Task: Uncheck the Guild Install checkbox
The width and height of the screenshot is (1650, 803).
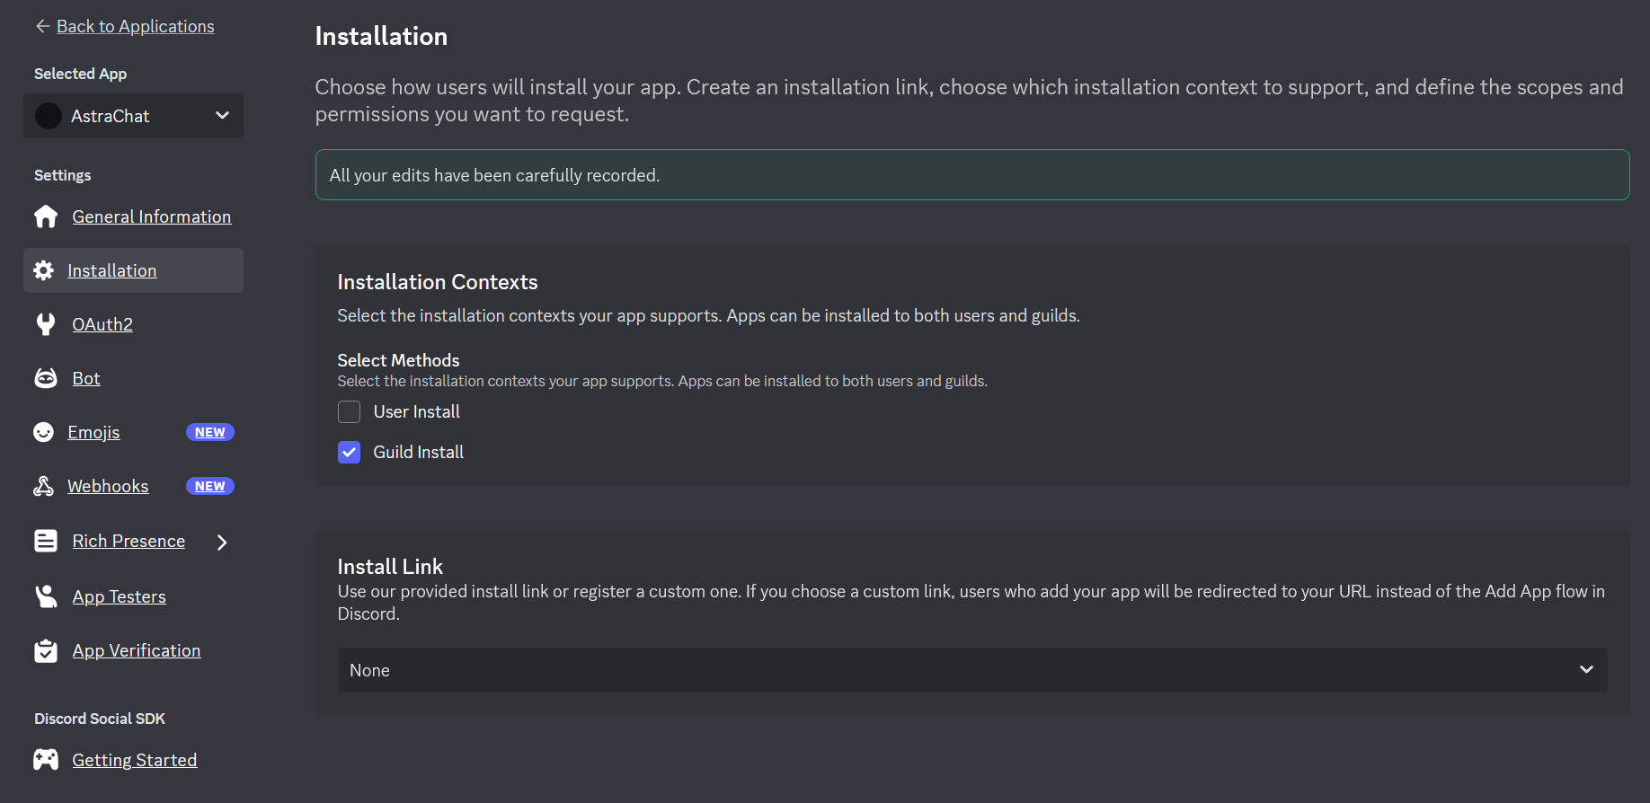Action: point(349,452)
